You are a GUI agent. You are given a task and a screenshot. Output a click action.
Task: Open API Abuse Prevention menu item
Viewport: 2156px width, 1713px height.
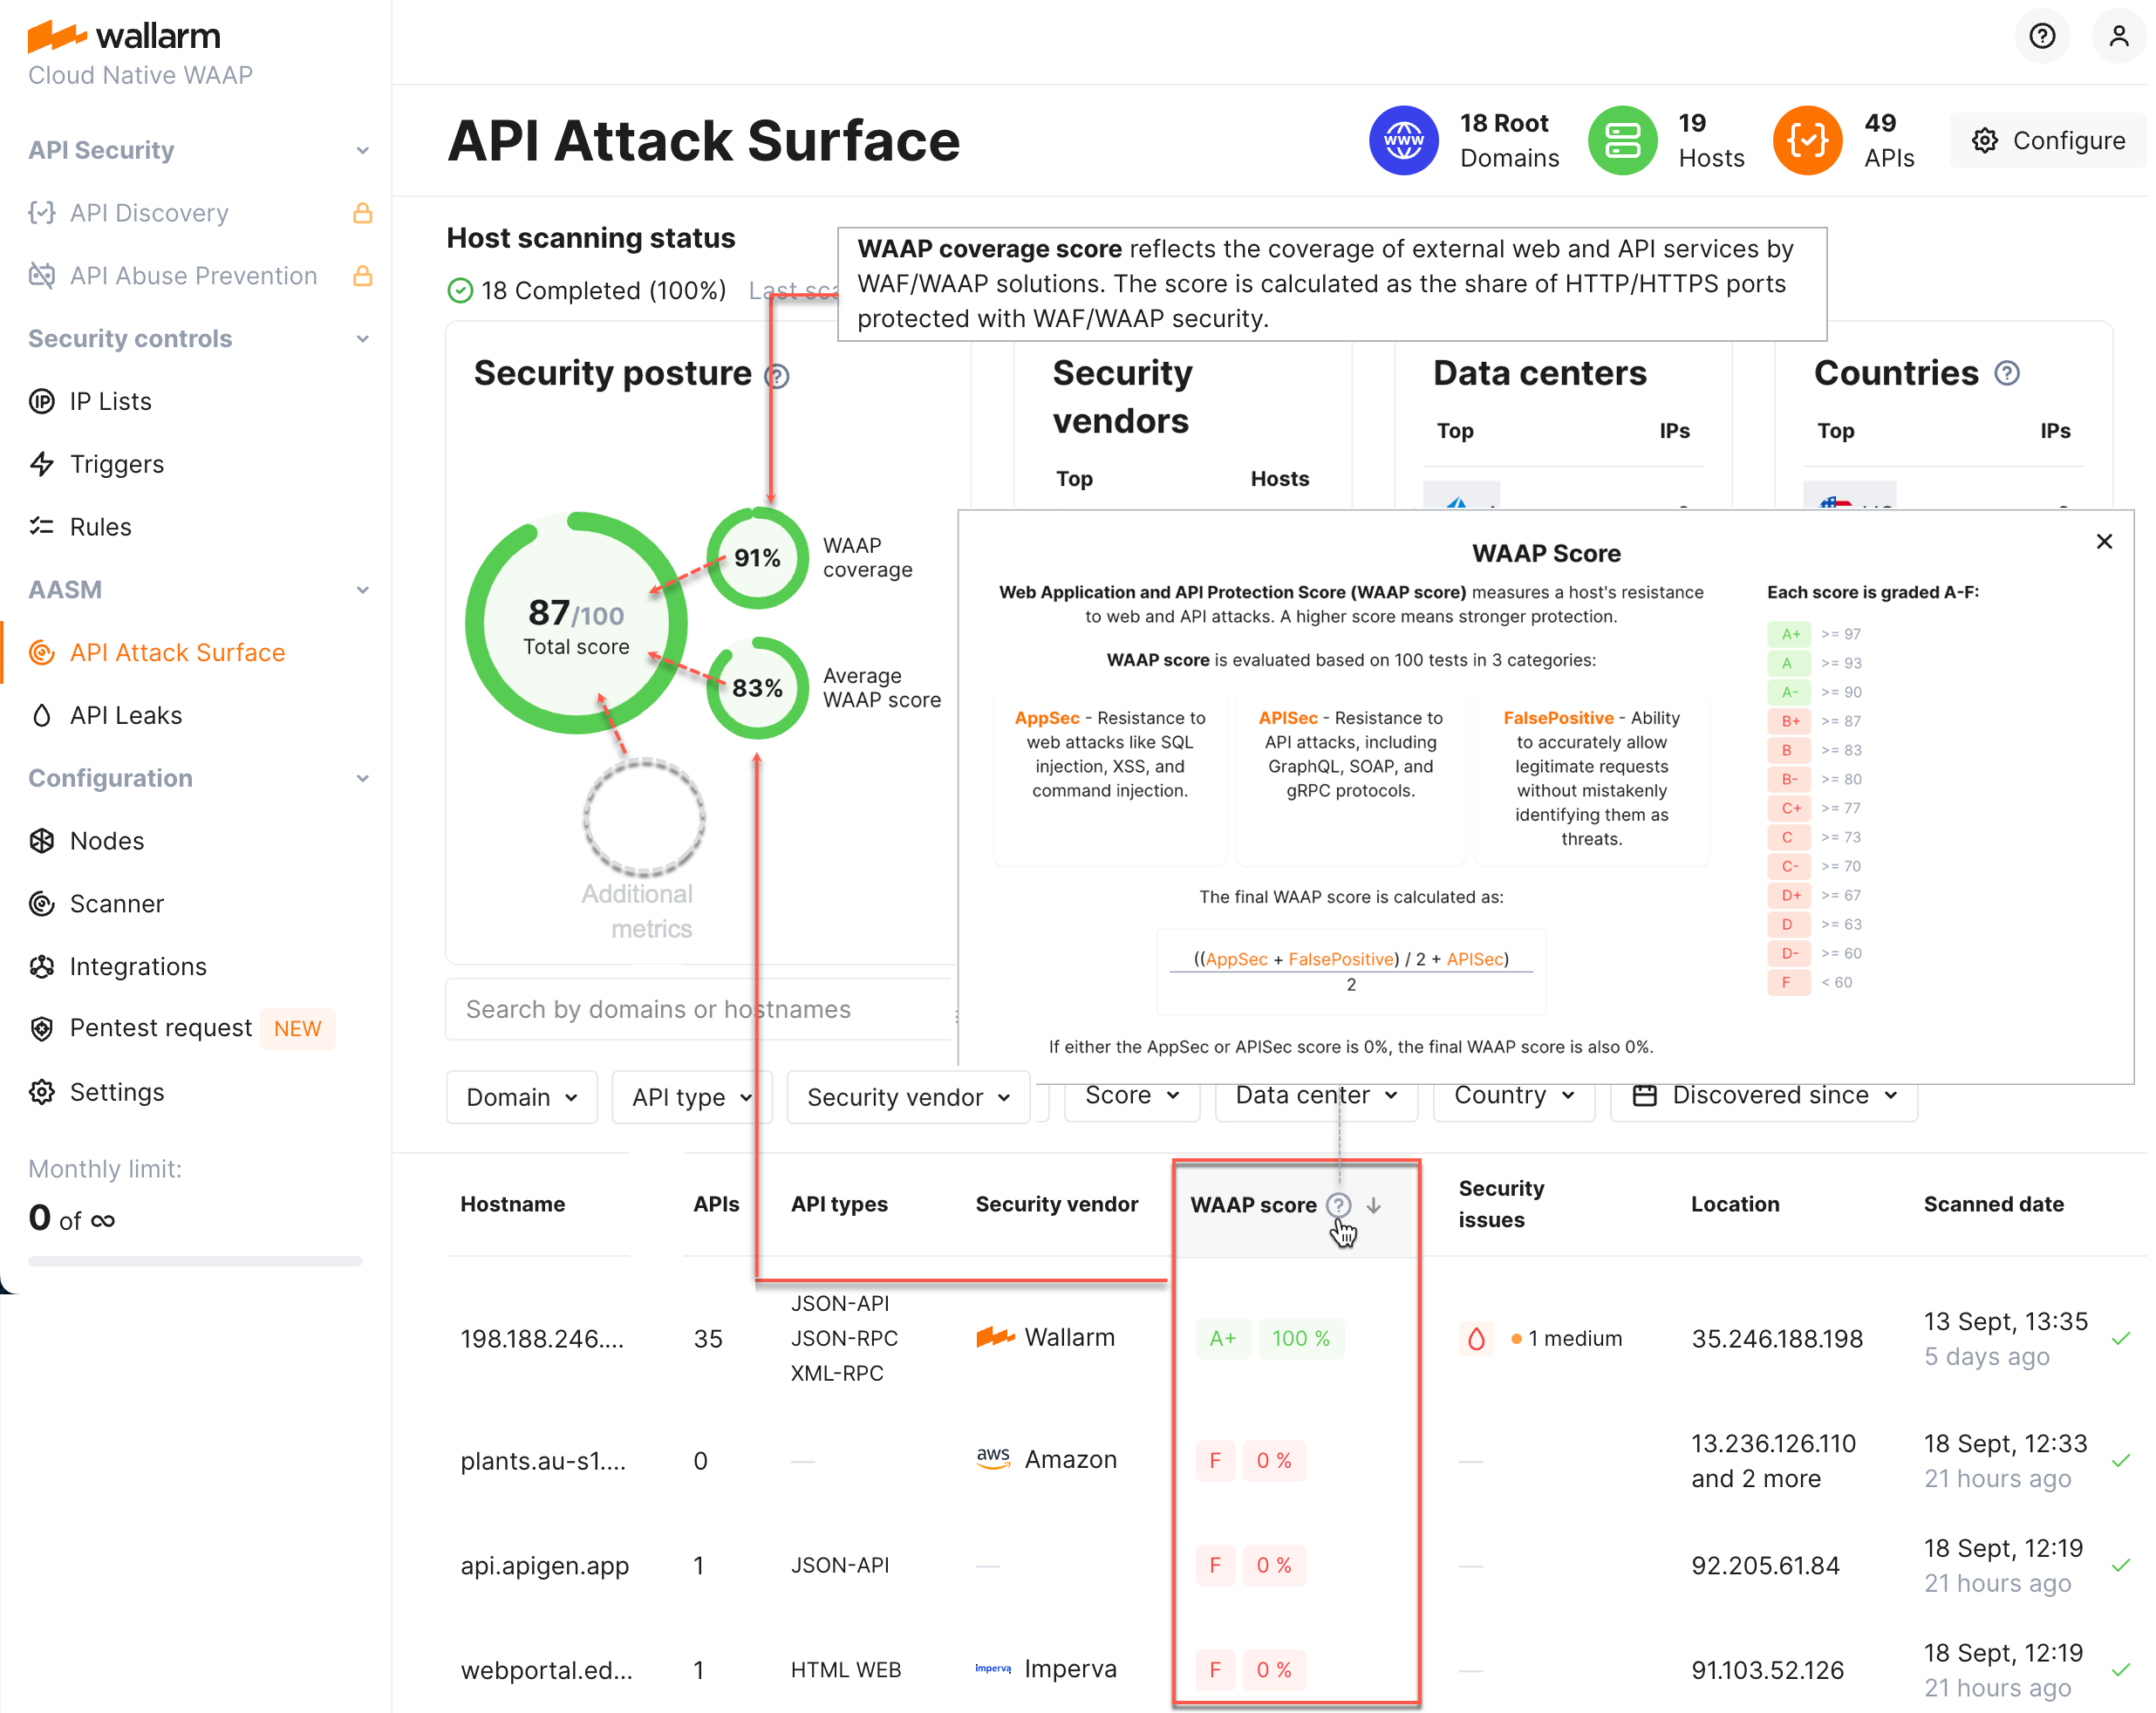pos(193,275)
